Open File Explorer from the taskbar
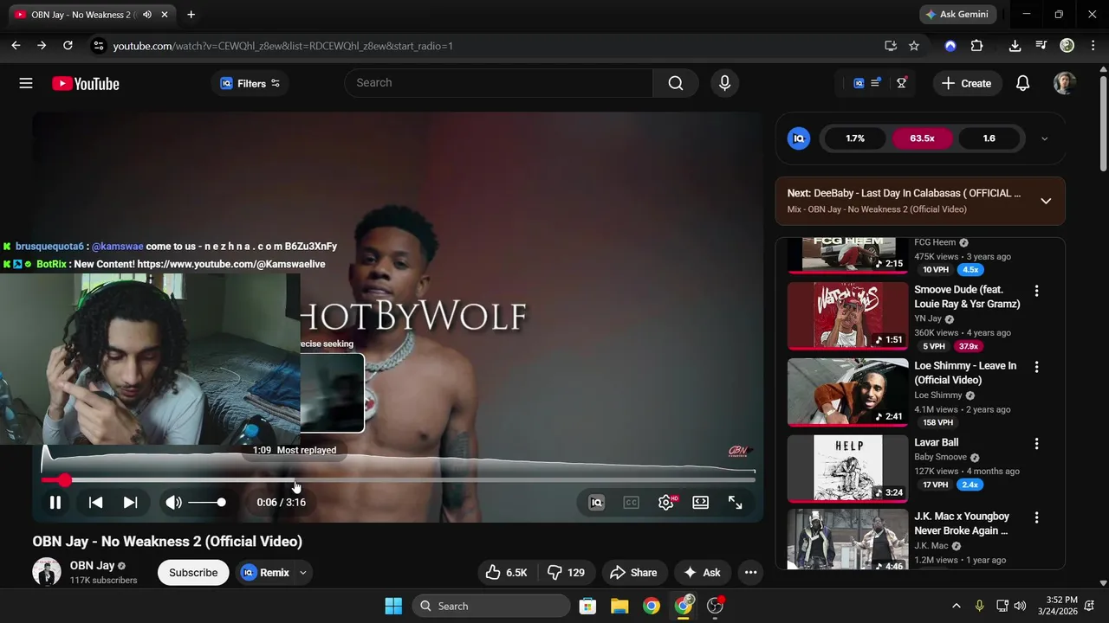 click(619, 606)
